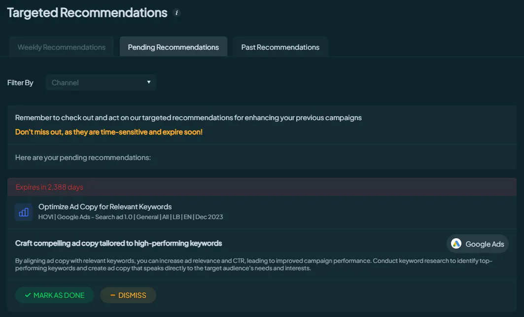Image resolution: width=524 pixels, height=317 pixels.
Task: Click the Google Ads channel badge
Action: [x=478, y=244]
